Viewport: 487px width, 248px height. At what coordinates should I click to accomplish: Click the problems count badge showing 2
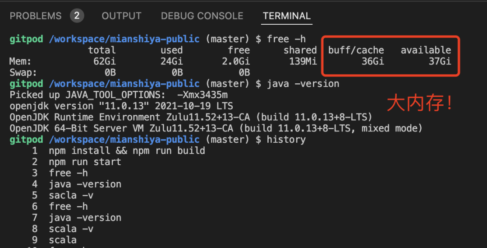pos(77,16)
